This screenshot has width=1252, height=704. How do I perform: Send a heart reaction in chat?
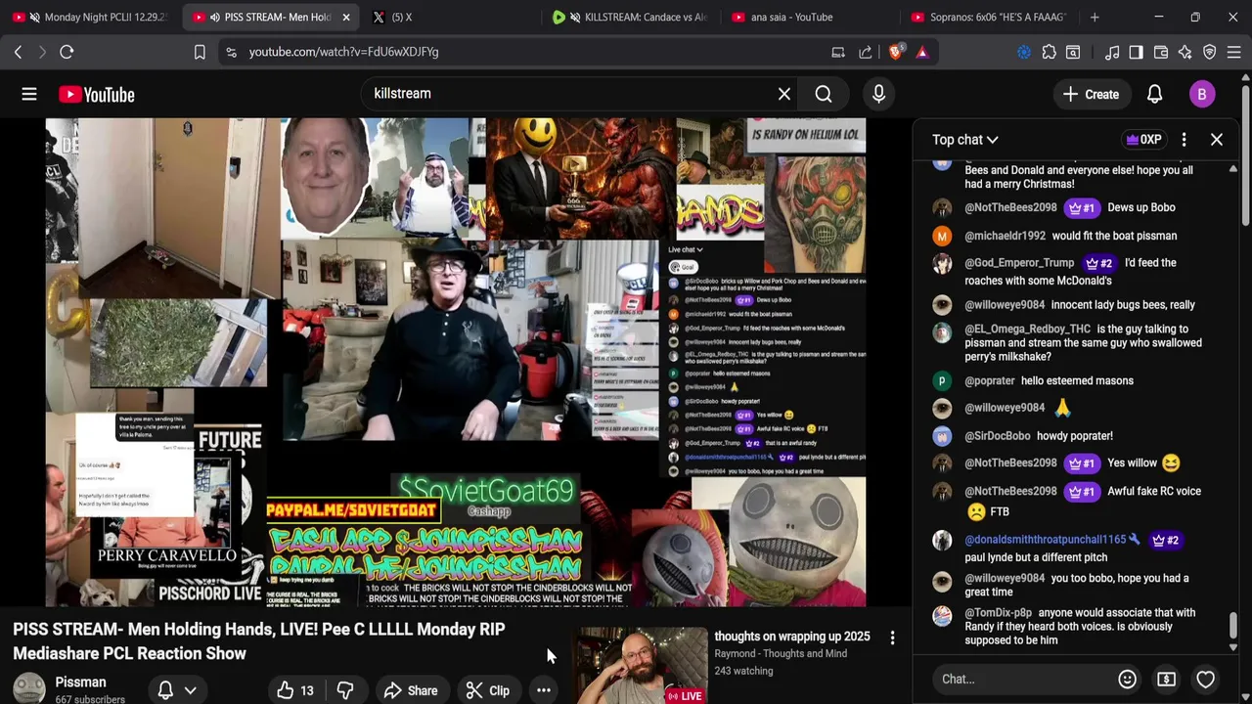pyautogui.click(x=1206, y=679)
